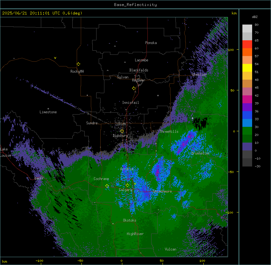Image resolution: width=271 pixels, height=265 pixels.
Task: Click the Didsbury label
Action: (120, 136)
